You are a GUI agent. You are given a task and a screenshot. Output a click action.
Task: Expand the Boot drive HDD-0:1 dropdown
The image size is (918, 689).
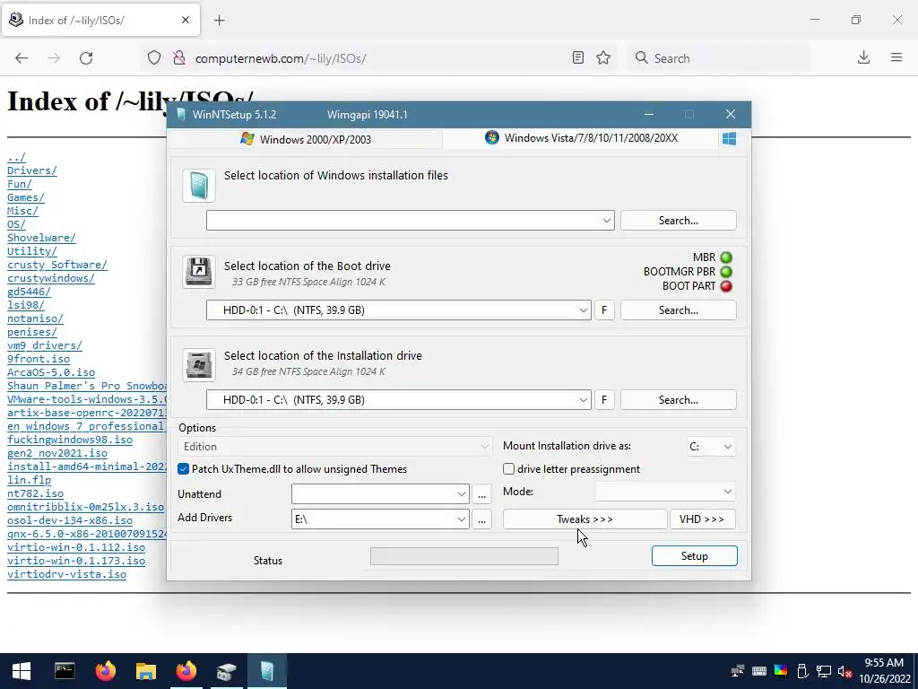tap(583, 310)
